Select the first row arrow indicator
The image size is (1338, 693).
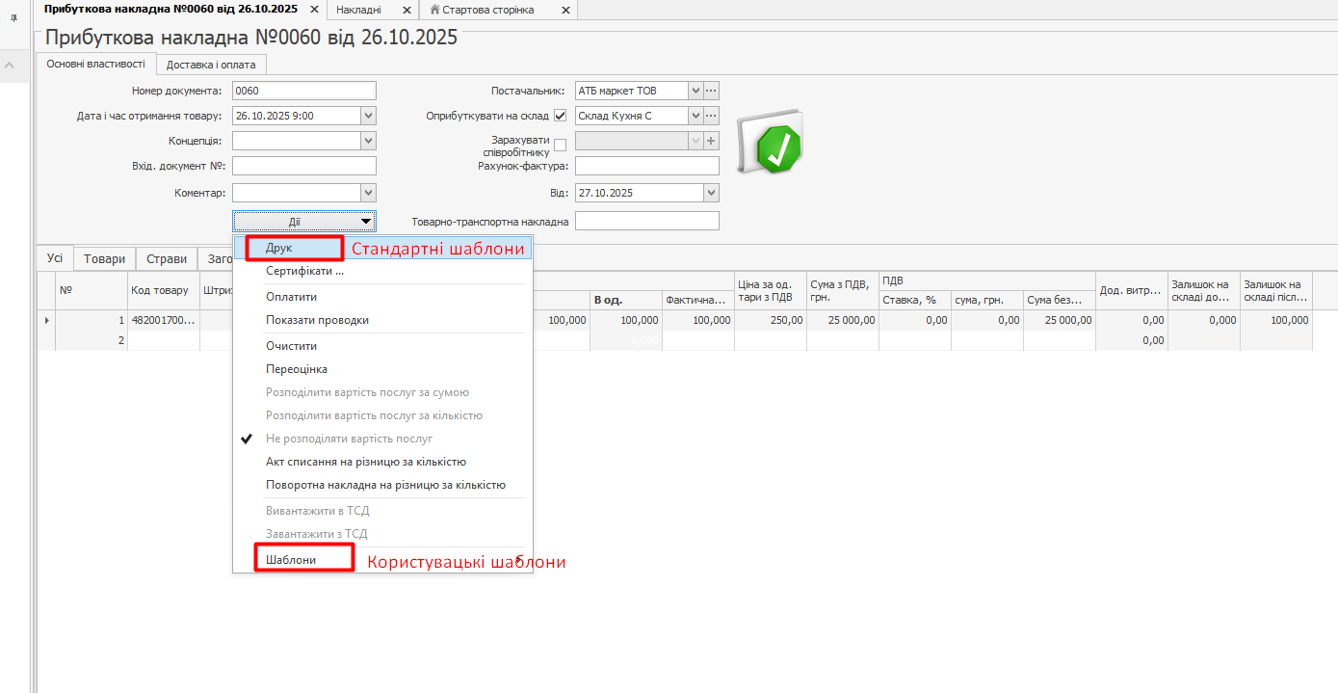[46, 320]
